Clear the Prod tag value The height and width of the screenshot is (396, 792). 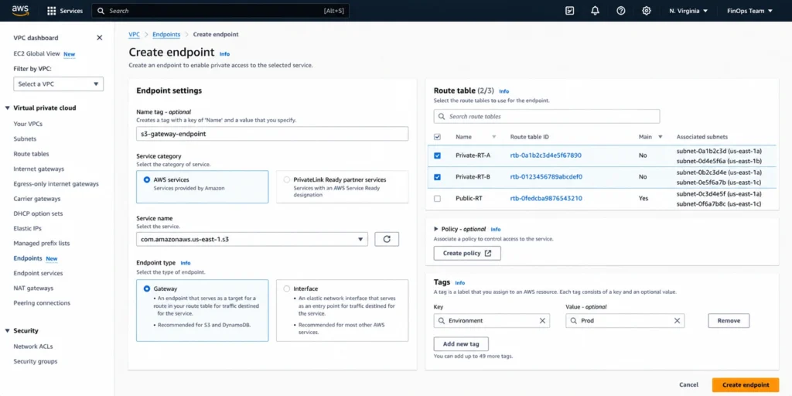coord(678,321)
